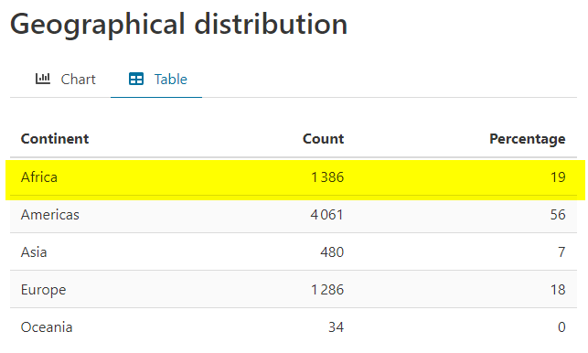Click Africa percentage value 19
The width and height of the screenshot is (588, 353).
coord(558,177)
